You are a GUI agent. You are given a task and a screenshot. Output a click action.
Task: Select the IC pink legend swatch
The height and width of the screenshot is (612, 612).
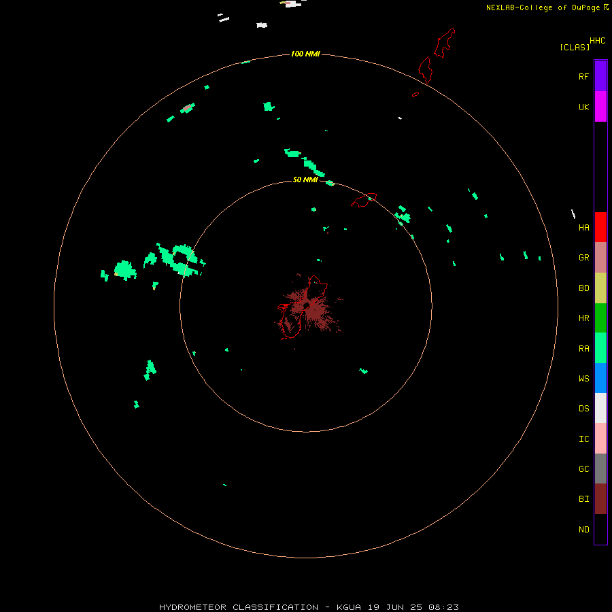point(600,439)
